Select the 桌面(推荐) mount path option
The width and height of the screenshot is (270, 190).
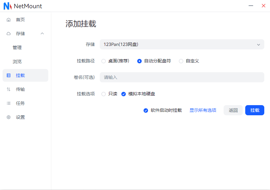pos(104,61)
